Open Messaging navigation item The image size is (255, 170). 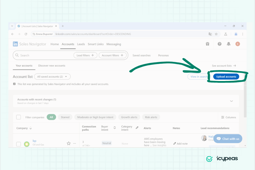pyautogui.click(x=114, y=44)
